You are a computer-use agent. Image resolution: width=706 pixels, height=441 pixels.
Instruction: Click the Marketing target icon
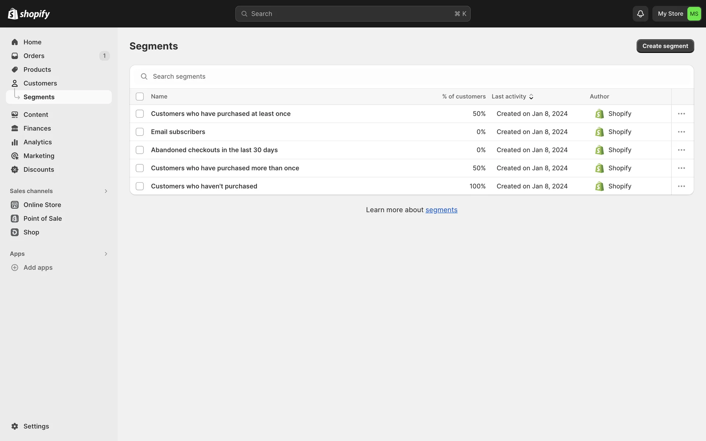[x=15, y=156]
